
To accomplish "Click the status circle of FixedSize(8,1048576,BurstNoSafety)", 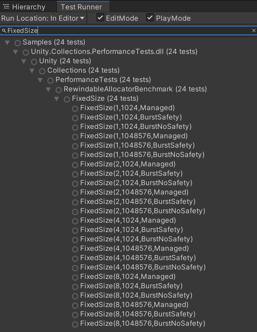I will click(x=74, y=323).
